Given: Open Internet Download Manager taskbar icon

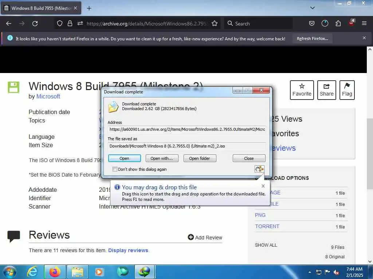Looking at the screenshot, I should tap(145, 272).
